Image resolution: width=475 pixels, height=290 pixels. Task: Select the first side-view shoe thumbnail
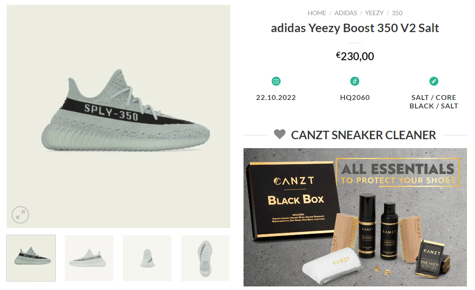(x=31, y=258)
